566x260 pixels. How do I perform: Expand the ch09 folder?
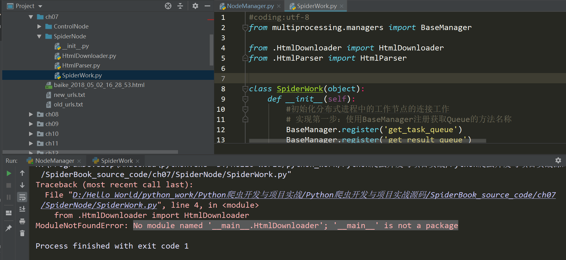click(x=31, y=124)
